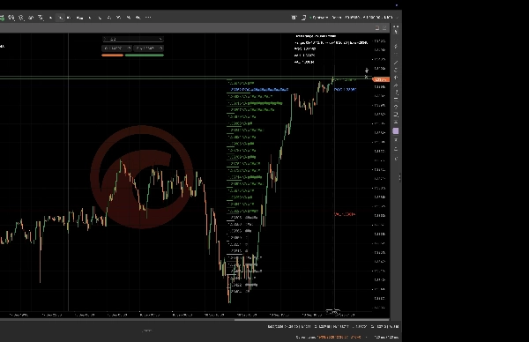This screenshot has width=529, height=342.
Task: Click the highlighted active tool in the top toolbar
Action: coord(60,18)
